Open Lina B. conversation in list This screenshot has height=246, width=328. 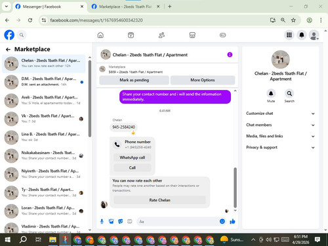(44, 137)
